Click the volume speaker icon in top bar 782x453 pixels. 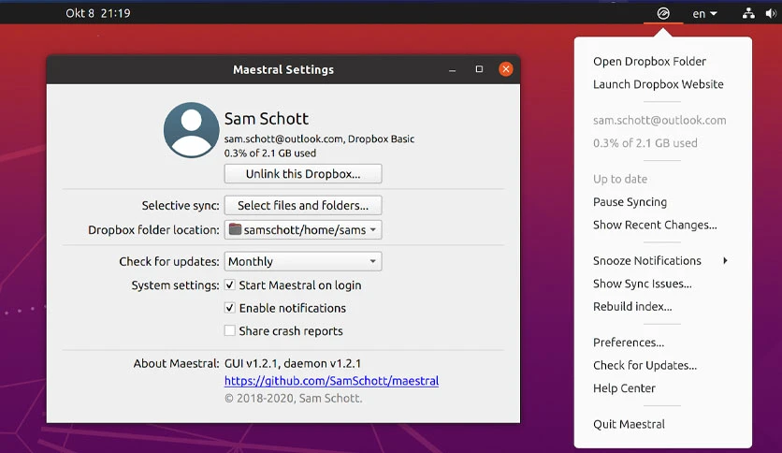[x=771, y=13]
